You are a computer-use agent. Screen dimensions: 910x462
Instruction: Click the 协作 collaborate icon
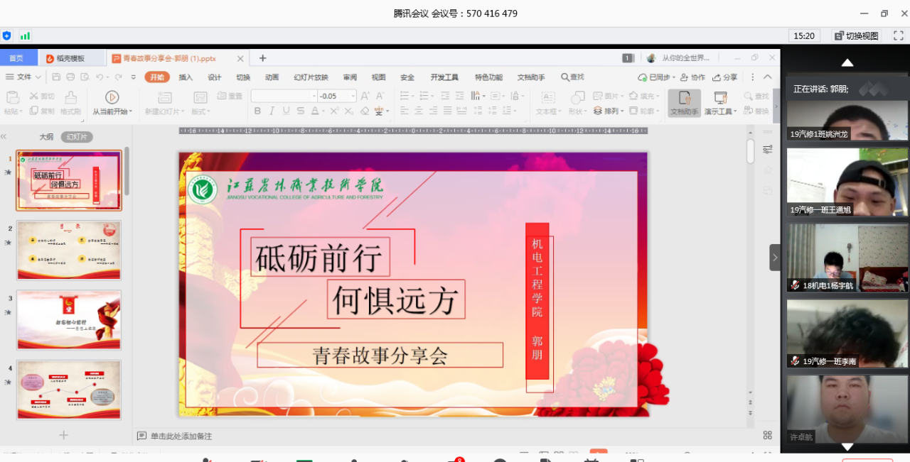pyautogui.click(x=692, y=77)
